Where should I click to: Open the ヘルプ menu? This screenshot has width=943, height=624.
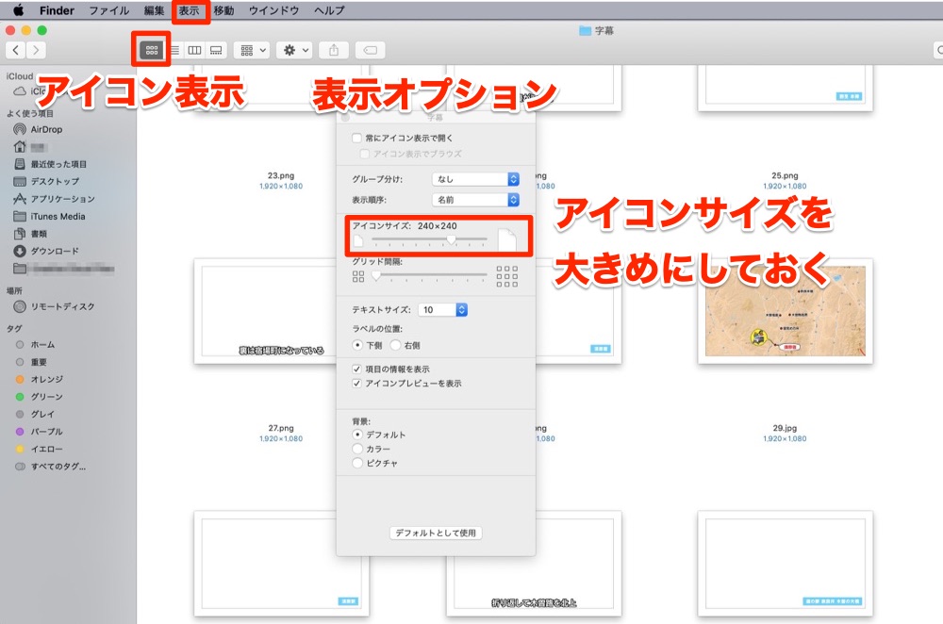(329, 10)
